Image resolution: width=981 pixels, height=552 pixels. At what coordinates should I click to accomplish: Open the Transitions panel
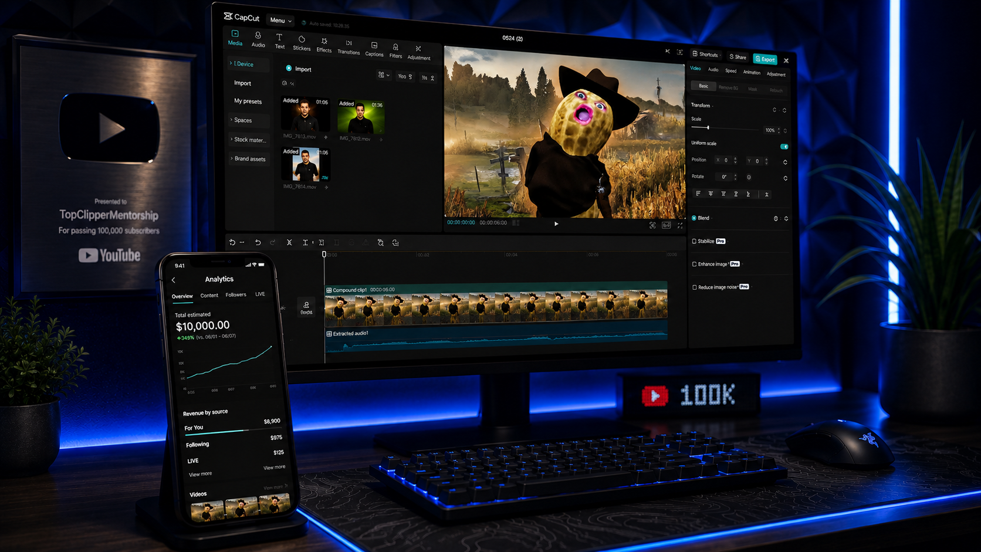pos(349,47)
